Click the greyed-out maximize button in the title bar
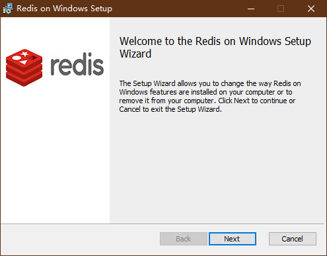Image resolution: width=327 pixels, height=256 pixels. 281,9
